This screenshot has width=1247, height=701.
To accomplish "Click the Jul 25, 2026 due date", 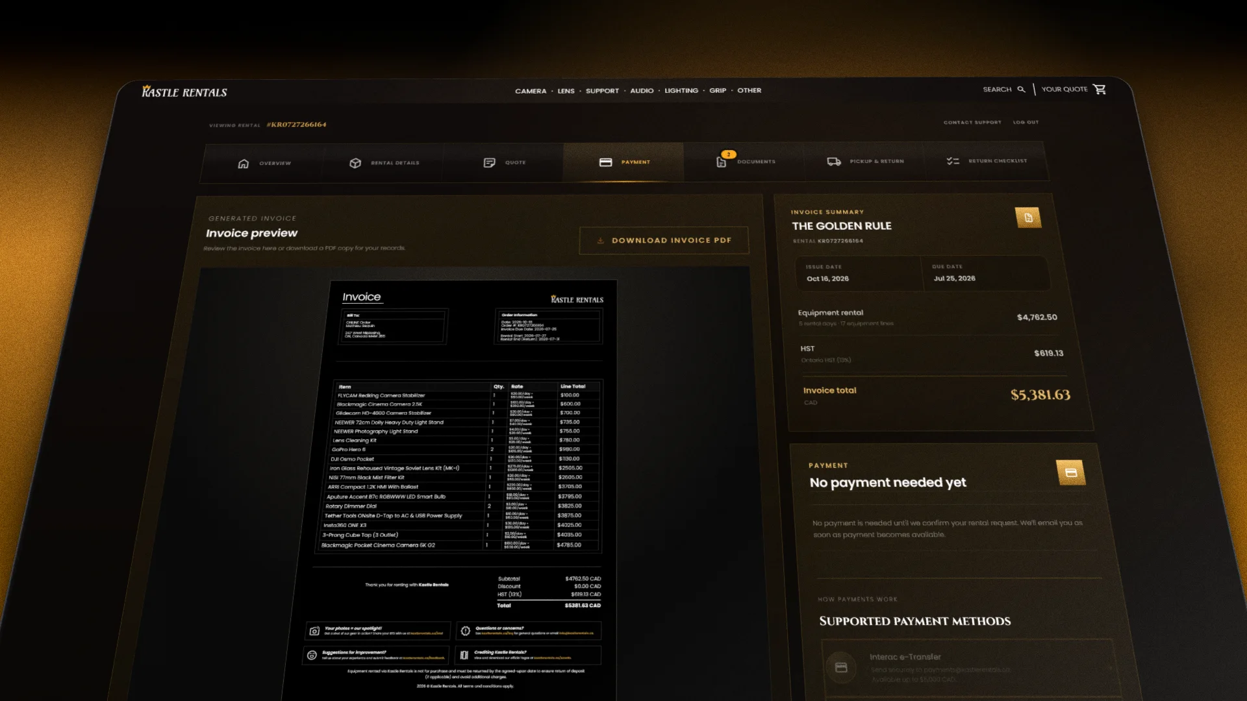I will pyautogui.click(x=954, y=278).
